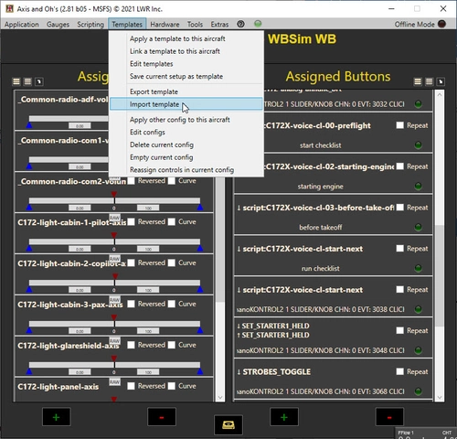Click scroll up arrow of Assigned Buttons list
The height and width of the screenshot is (439, 457).
click(440, 95)
